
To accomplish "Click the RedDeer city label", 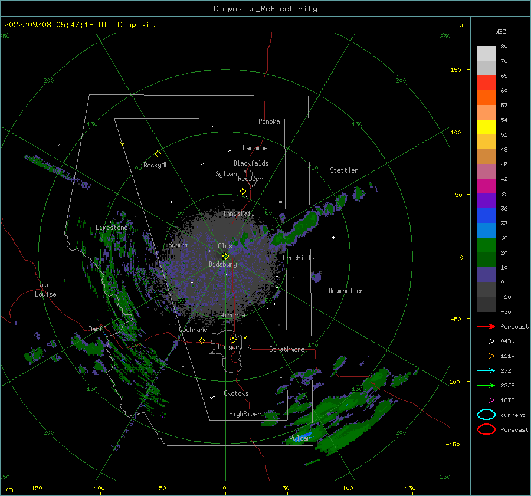I will 250,179.
